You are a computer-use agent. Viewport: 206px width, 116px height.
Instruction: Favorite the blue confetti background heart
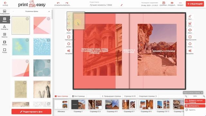(x=49, y=40)
